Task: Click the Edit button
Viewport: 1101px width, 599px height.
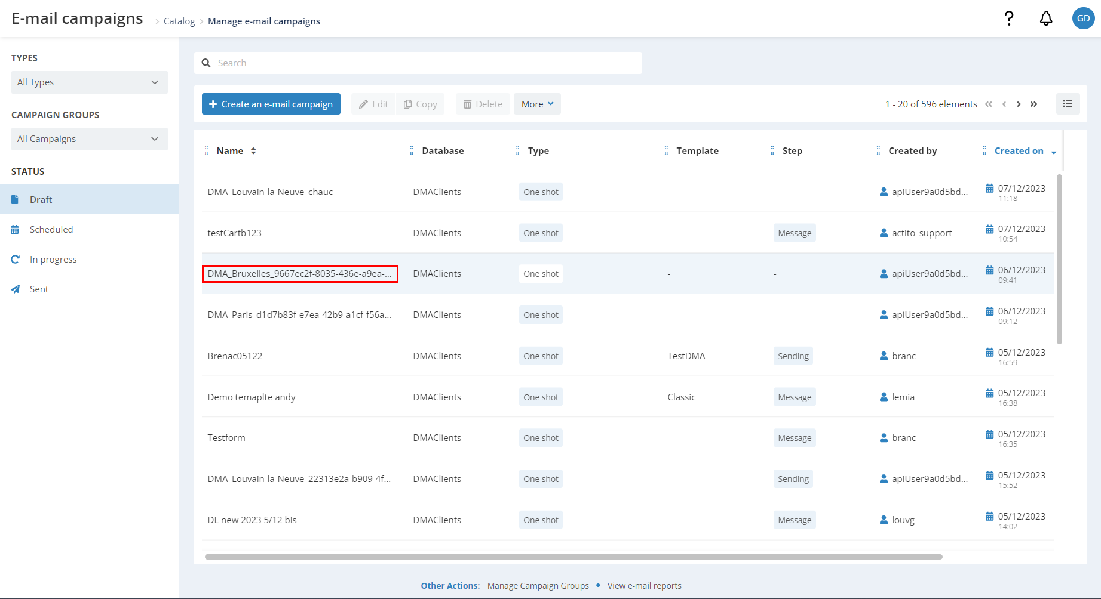Action: (373, 104)
